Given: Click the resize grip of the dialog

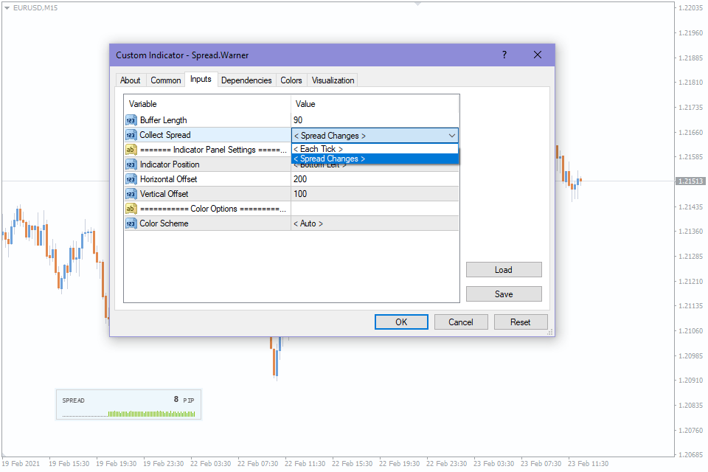Looking at the screenshot, I should [x=550, y=332].
